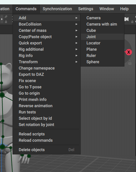Choose Export to DAZ
Screen dimensions: 136x172
click(47, 74)
